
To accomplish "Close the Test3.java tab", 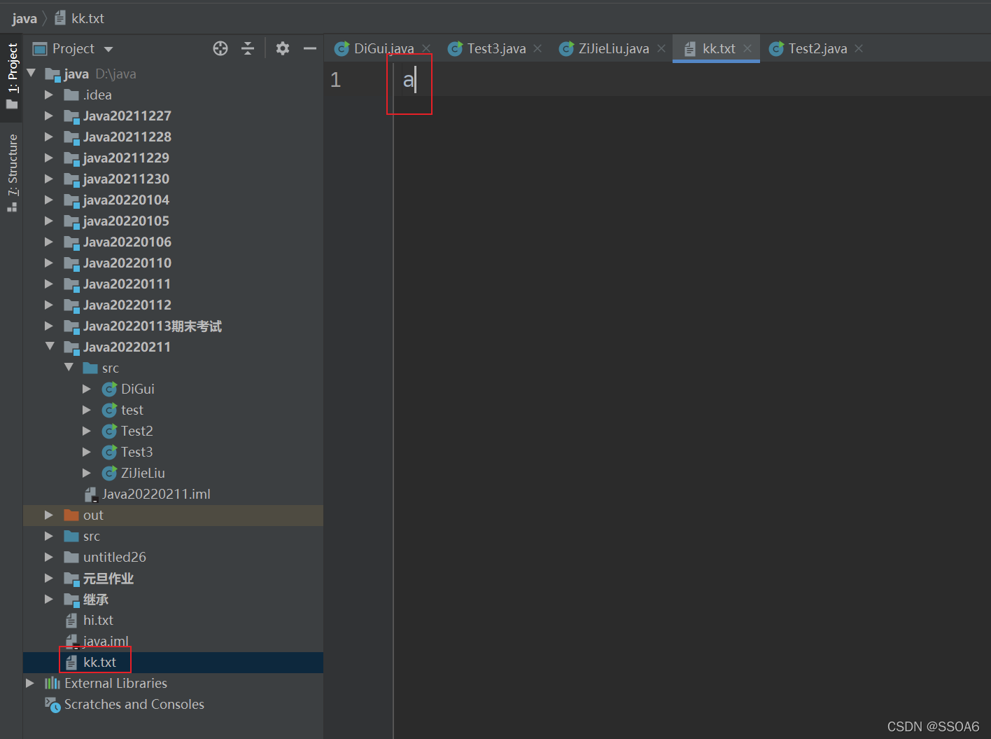I will (x=537, y=48).
